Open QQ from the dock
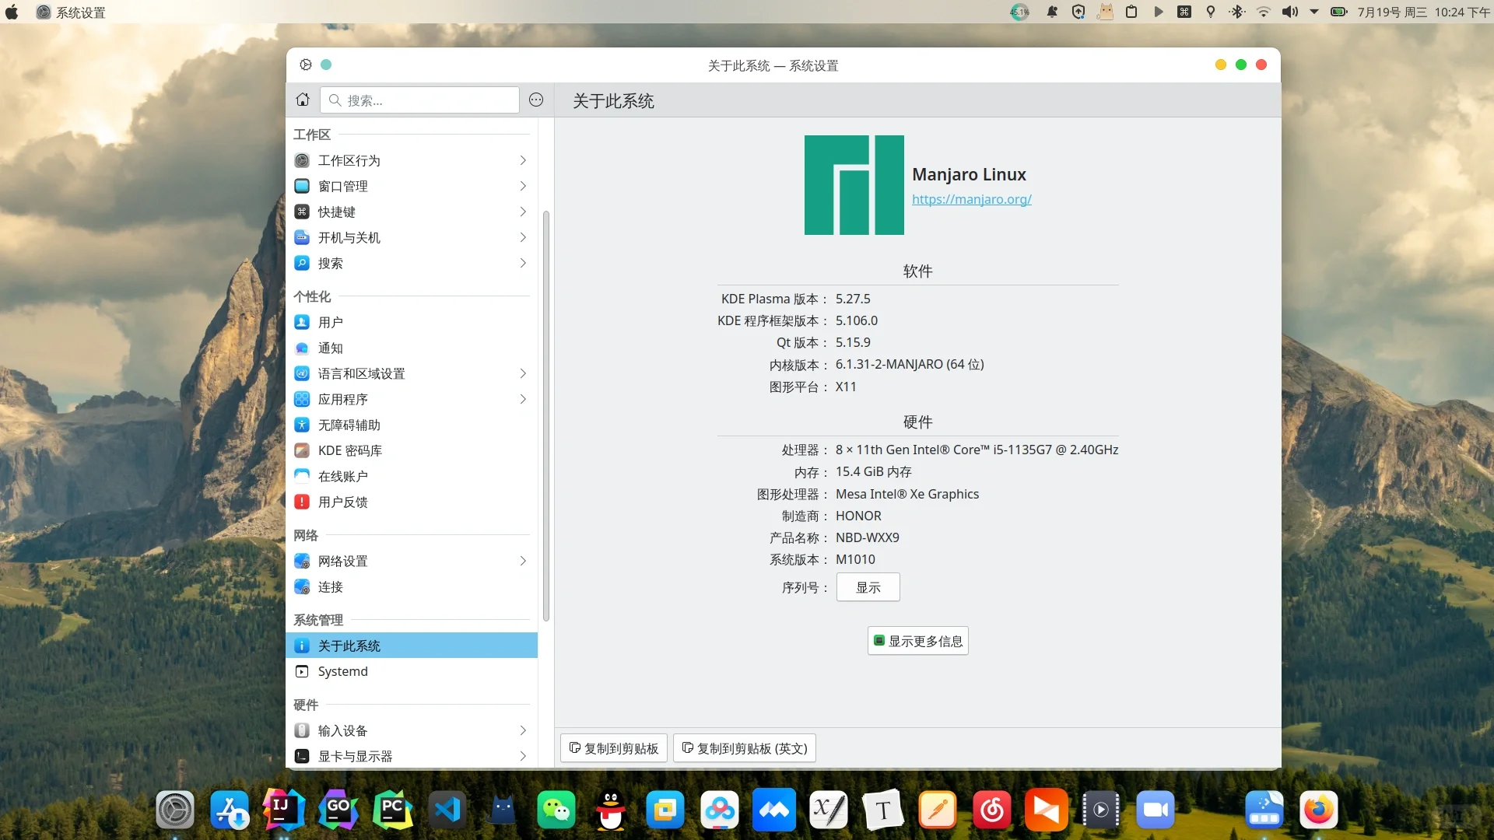1494x840 pixels. coord(611,809)
